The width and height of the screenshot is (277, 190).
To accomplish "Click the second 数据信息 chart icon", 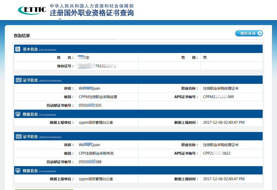I will (18, 171).
